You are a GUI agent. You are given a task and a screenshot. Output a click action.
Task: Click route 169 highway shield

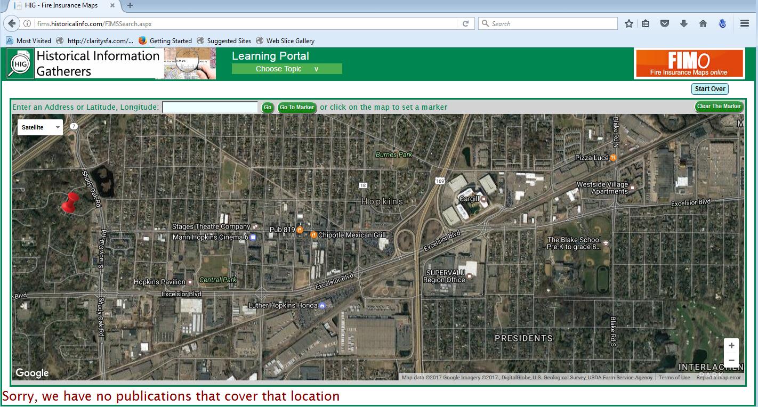coord(440,181)
